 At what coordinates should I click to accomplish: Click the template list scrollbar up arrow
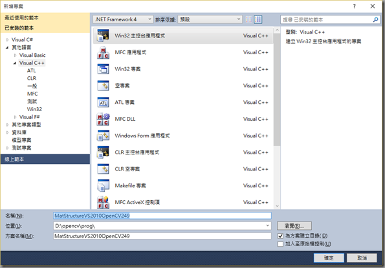[x=277, y=30]
